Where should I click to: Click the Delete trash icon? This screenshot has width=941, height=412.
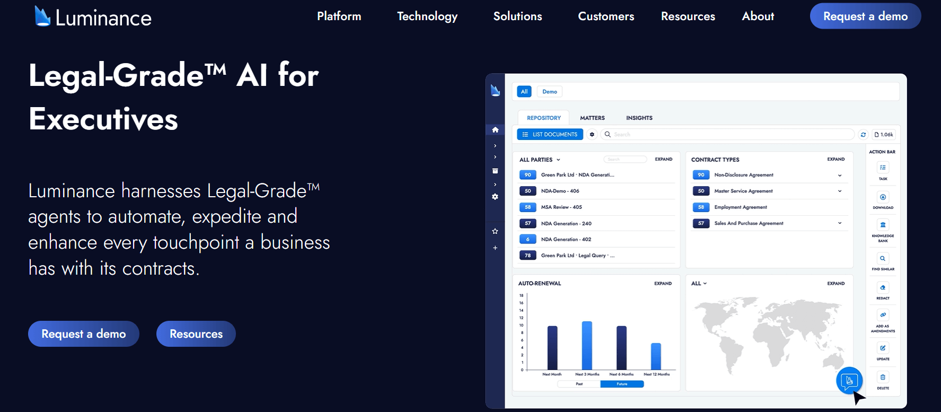point(883,378)
